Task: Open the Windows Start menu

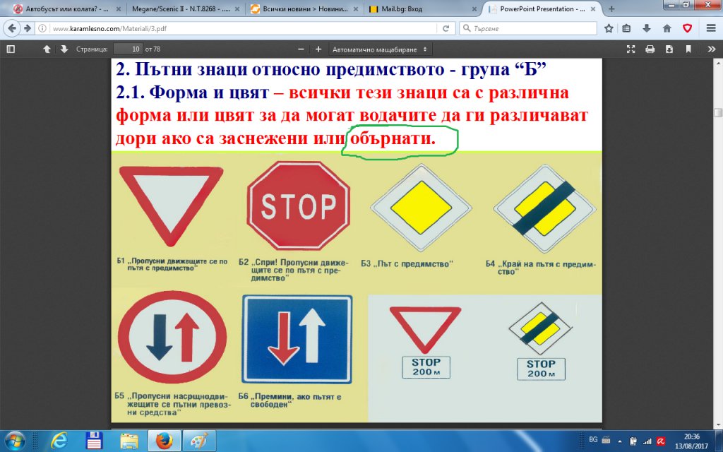Action: (16, 441)
